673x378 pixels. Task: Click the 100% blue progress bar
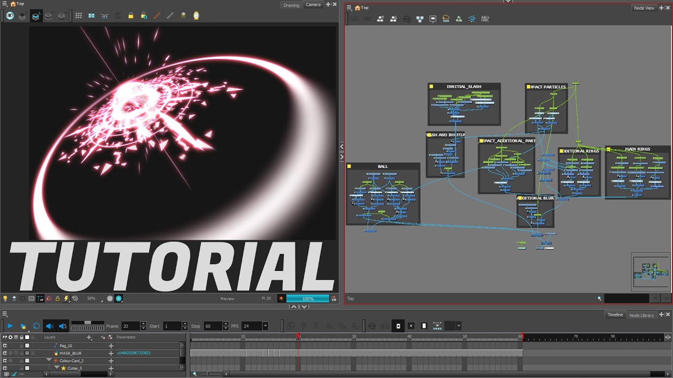pyautogui.click(x=308, y=299)
